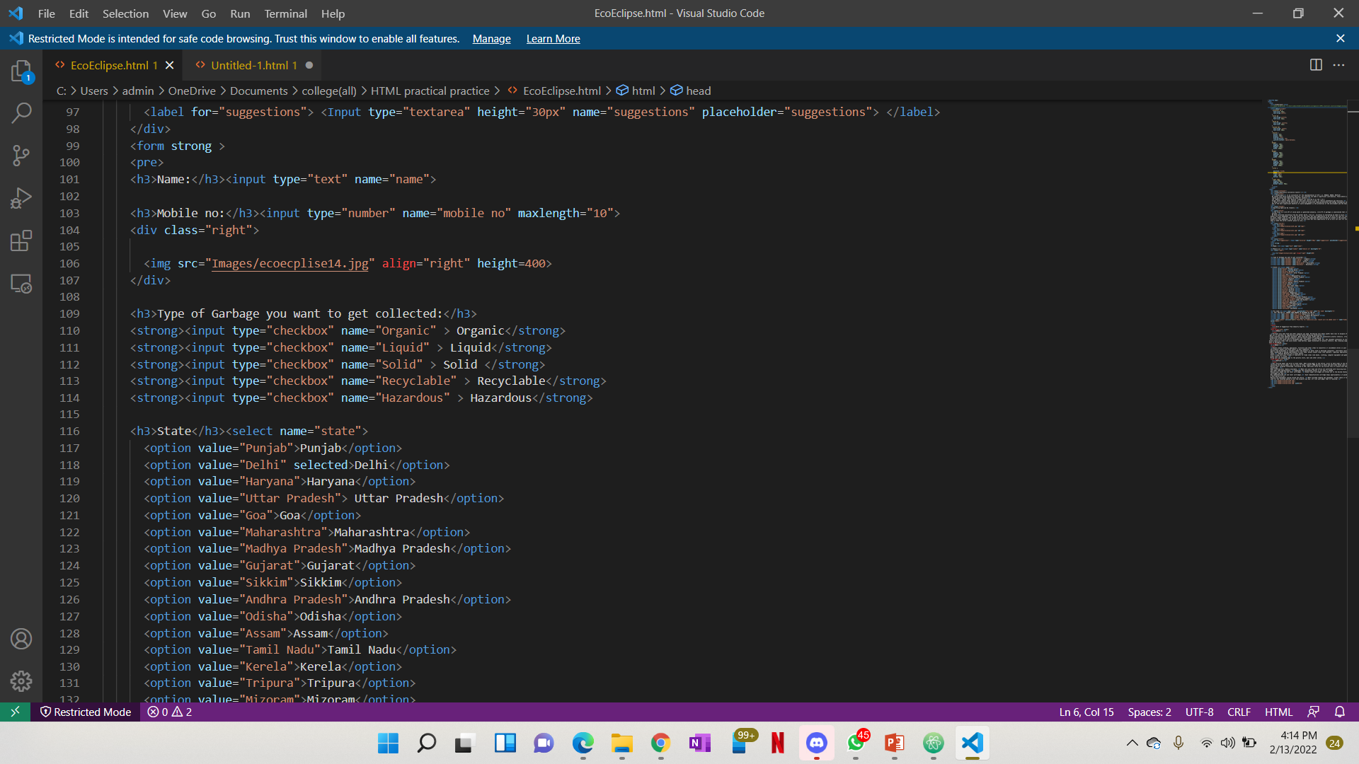Open the Accounts icon
The image size is (1359, 764).
[21, 639]
